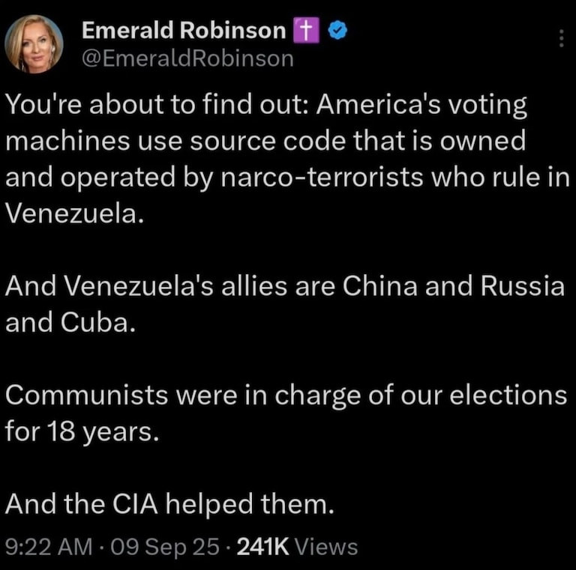Open Emerald Robinson's profile photo

(x=34, y=43)
